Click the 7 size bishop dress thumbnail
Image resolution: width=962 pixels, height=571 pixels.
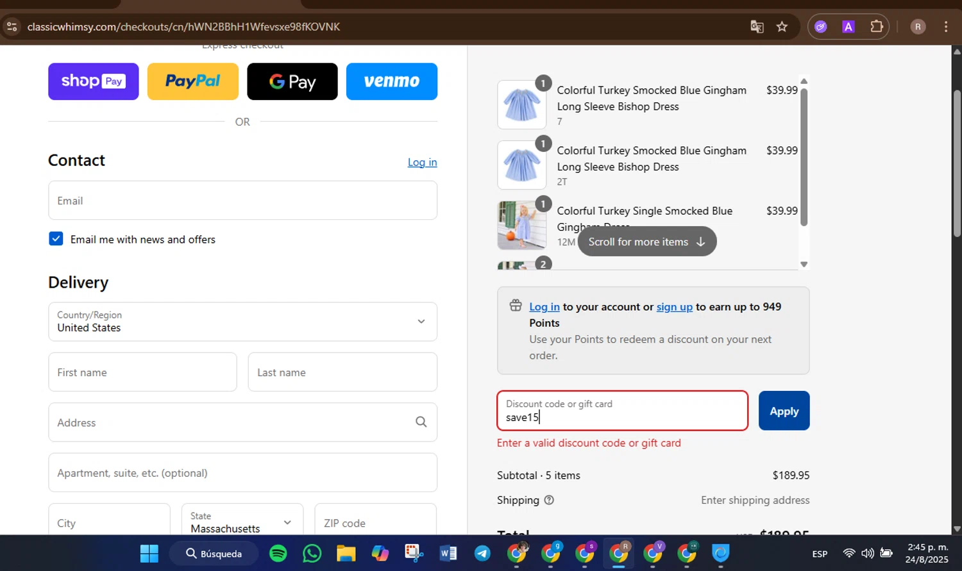[x=521, y=105]
